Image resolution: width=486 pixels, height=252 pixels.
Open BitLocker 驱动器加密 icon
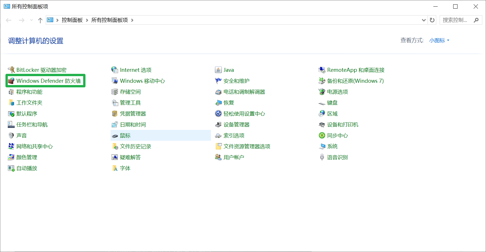pyautogui.click(x=11, y=70)
